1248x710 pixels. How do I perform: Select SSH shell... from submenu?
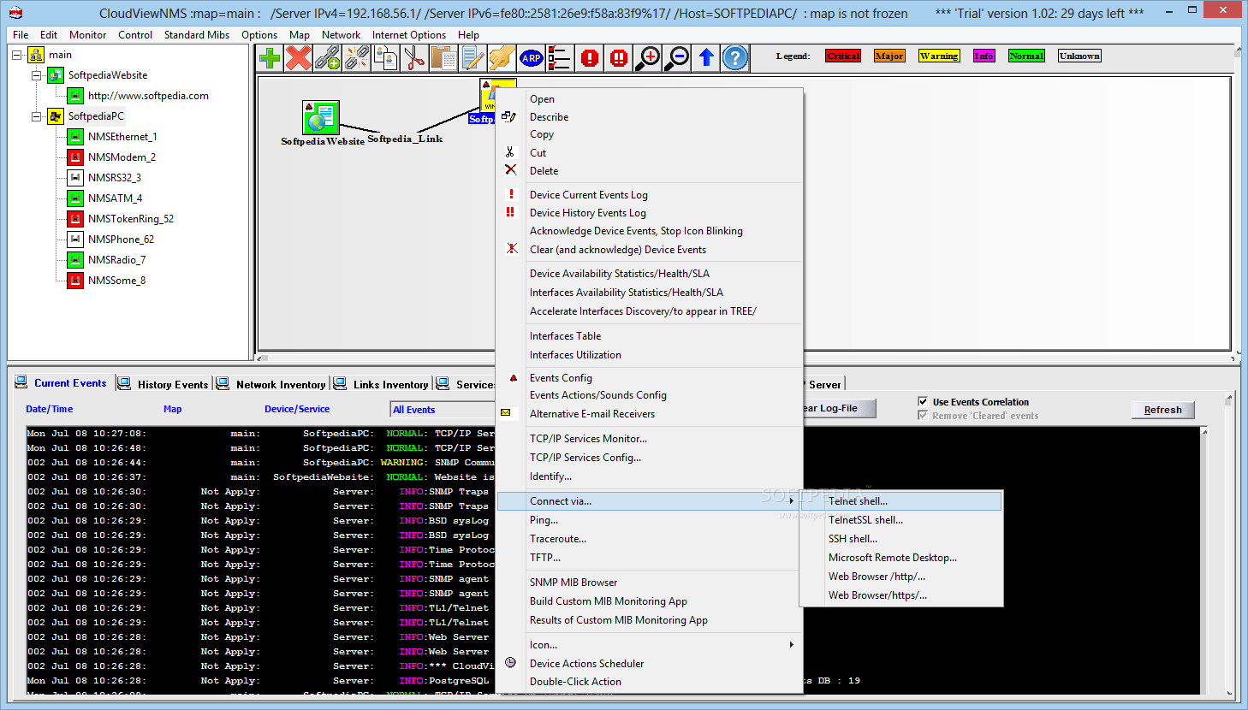point(900,539)
